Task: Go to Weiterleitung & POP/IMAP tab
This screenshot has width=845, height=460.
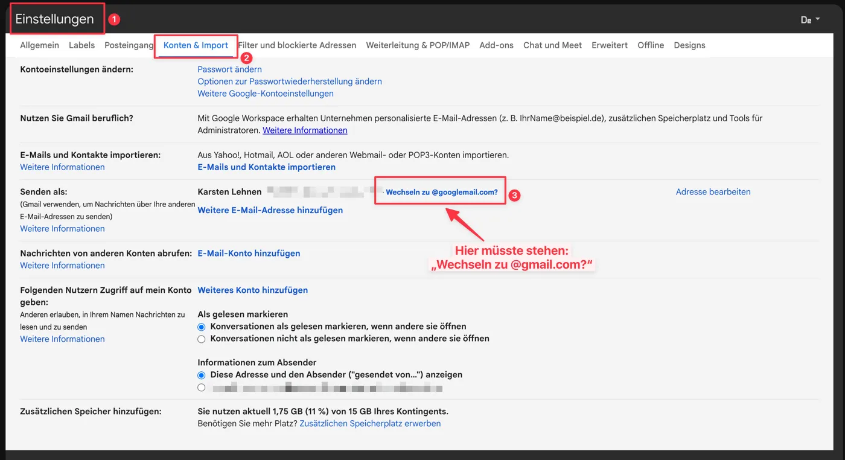Action: pos(418,45)
